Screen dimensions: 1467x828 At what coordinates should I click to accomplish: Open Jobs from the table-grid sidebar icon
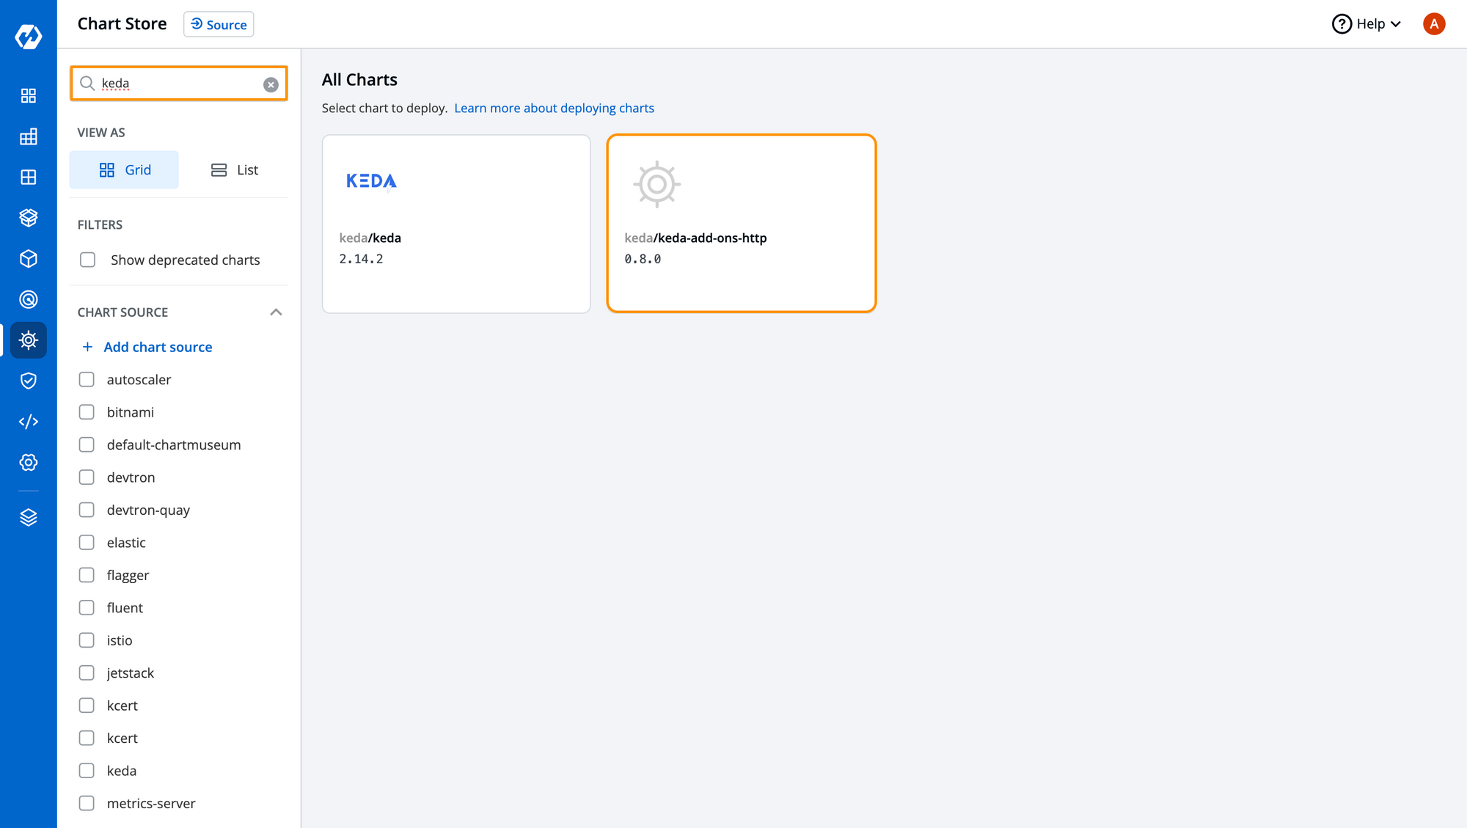pyautogui.click(x=29, y=136)
